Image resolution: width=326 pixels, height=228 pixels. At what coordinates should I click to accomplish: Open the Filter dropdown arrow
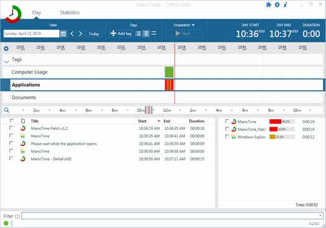coord(320,216)
